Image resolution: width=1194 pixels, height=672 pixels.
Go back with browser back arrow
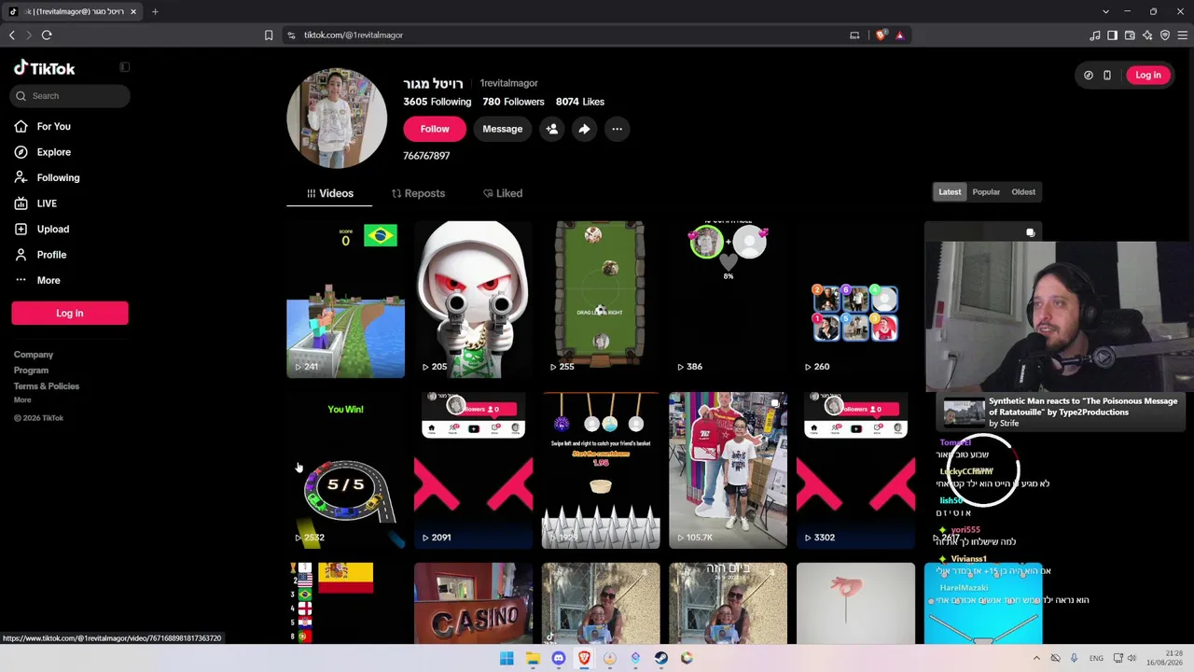click(12, 35)
